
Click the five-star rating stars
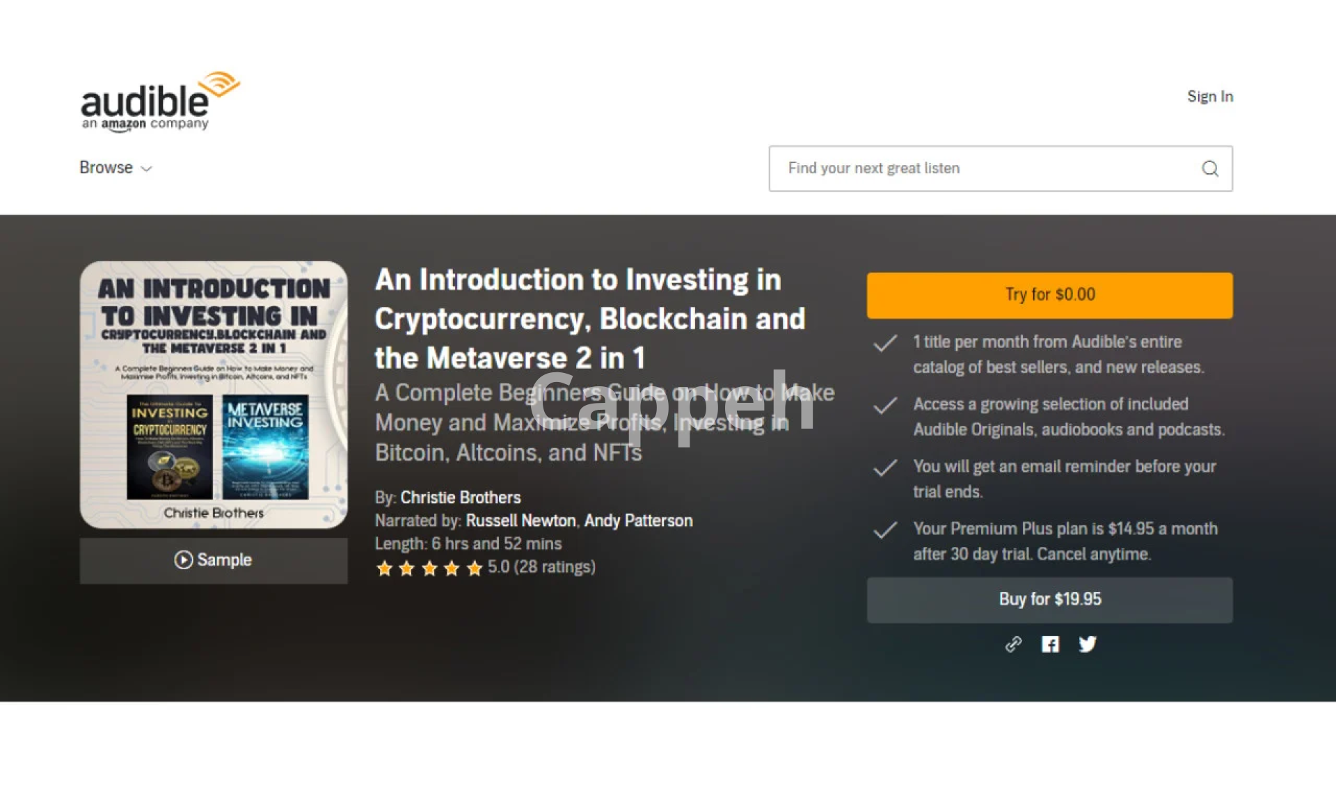[x=429, y=569]
